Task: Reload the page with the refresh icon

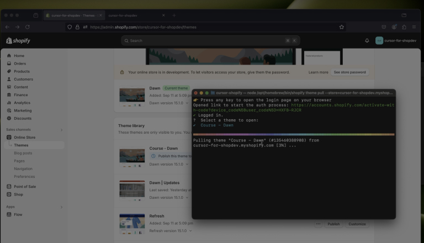Action: [x=27, y=27]
